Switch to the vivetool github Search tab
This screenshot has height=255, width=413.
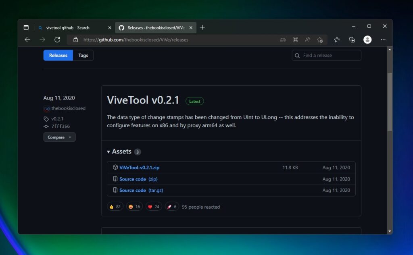(68, 28)
